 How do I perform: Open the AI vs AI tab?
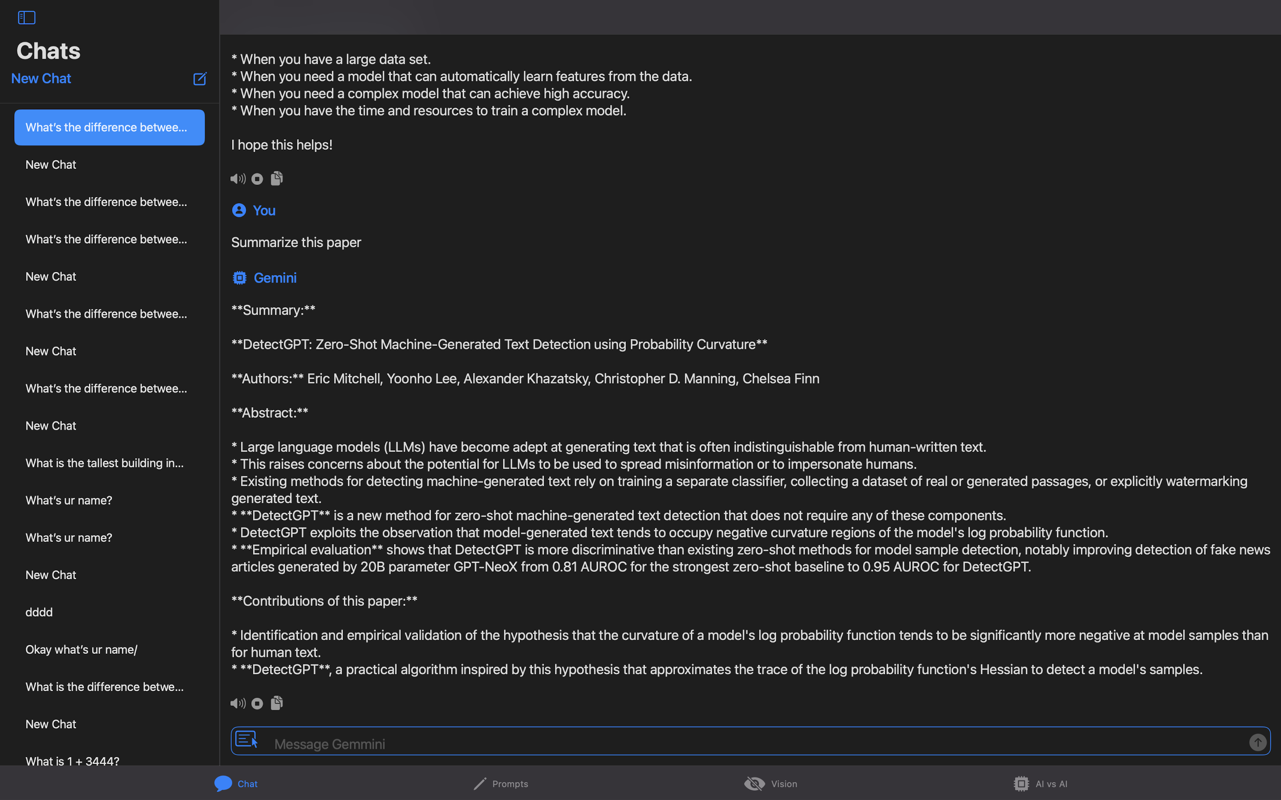click(x=1041, y=784)
